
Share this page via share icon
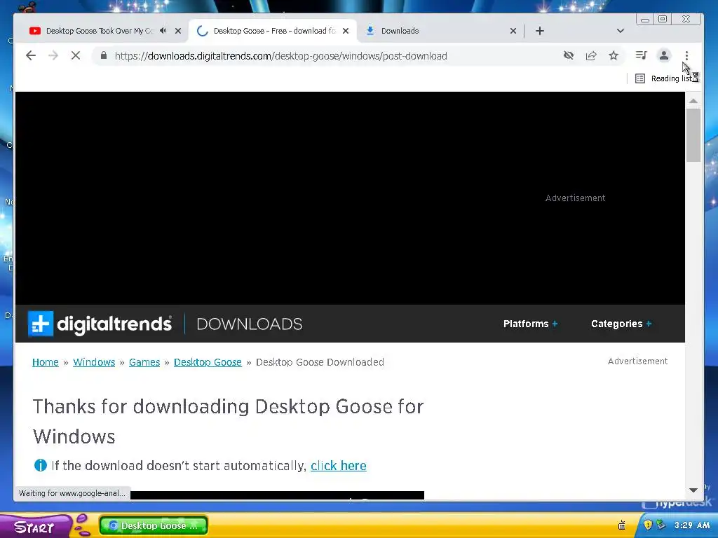(x=591, y=56)
